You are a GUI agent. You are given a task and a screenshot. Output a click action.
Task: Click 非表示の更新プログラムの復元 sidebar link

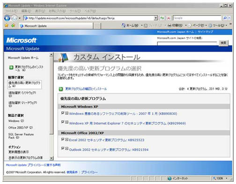click(x=25, y=158)
